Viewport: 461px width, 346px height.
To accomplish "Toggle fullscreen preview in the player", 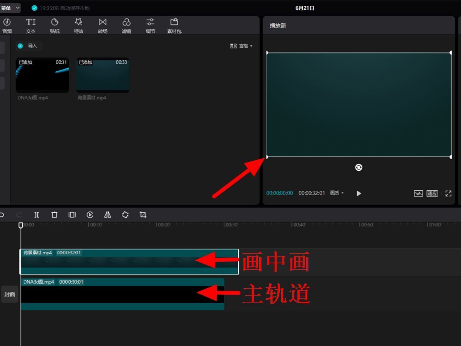I will pyautogui.click(x=448, y=193).
